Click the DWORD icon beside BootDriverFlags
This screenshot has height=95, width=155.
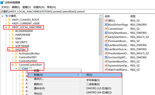106,25
